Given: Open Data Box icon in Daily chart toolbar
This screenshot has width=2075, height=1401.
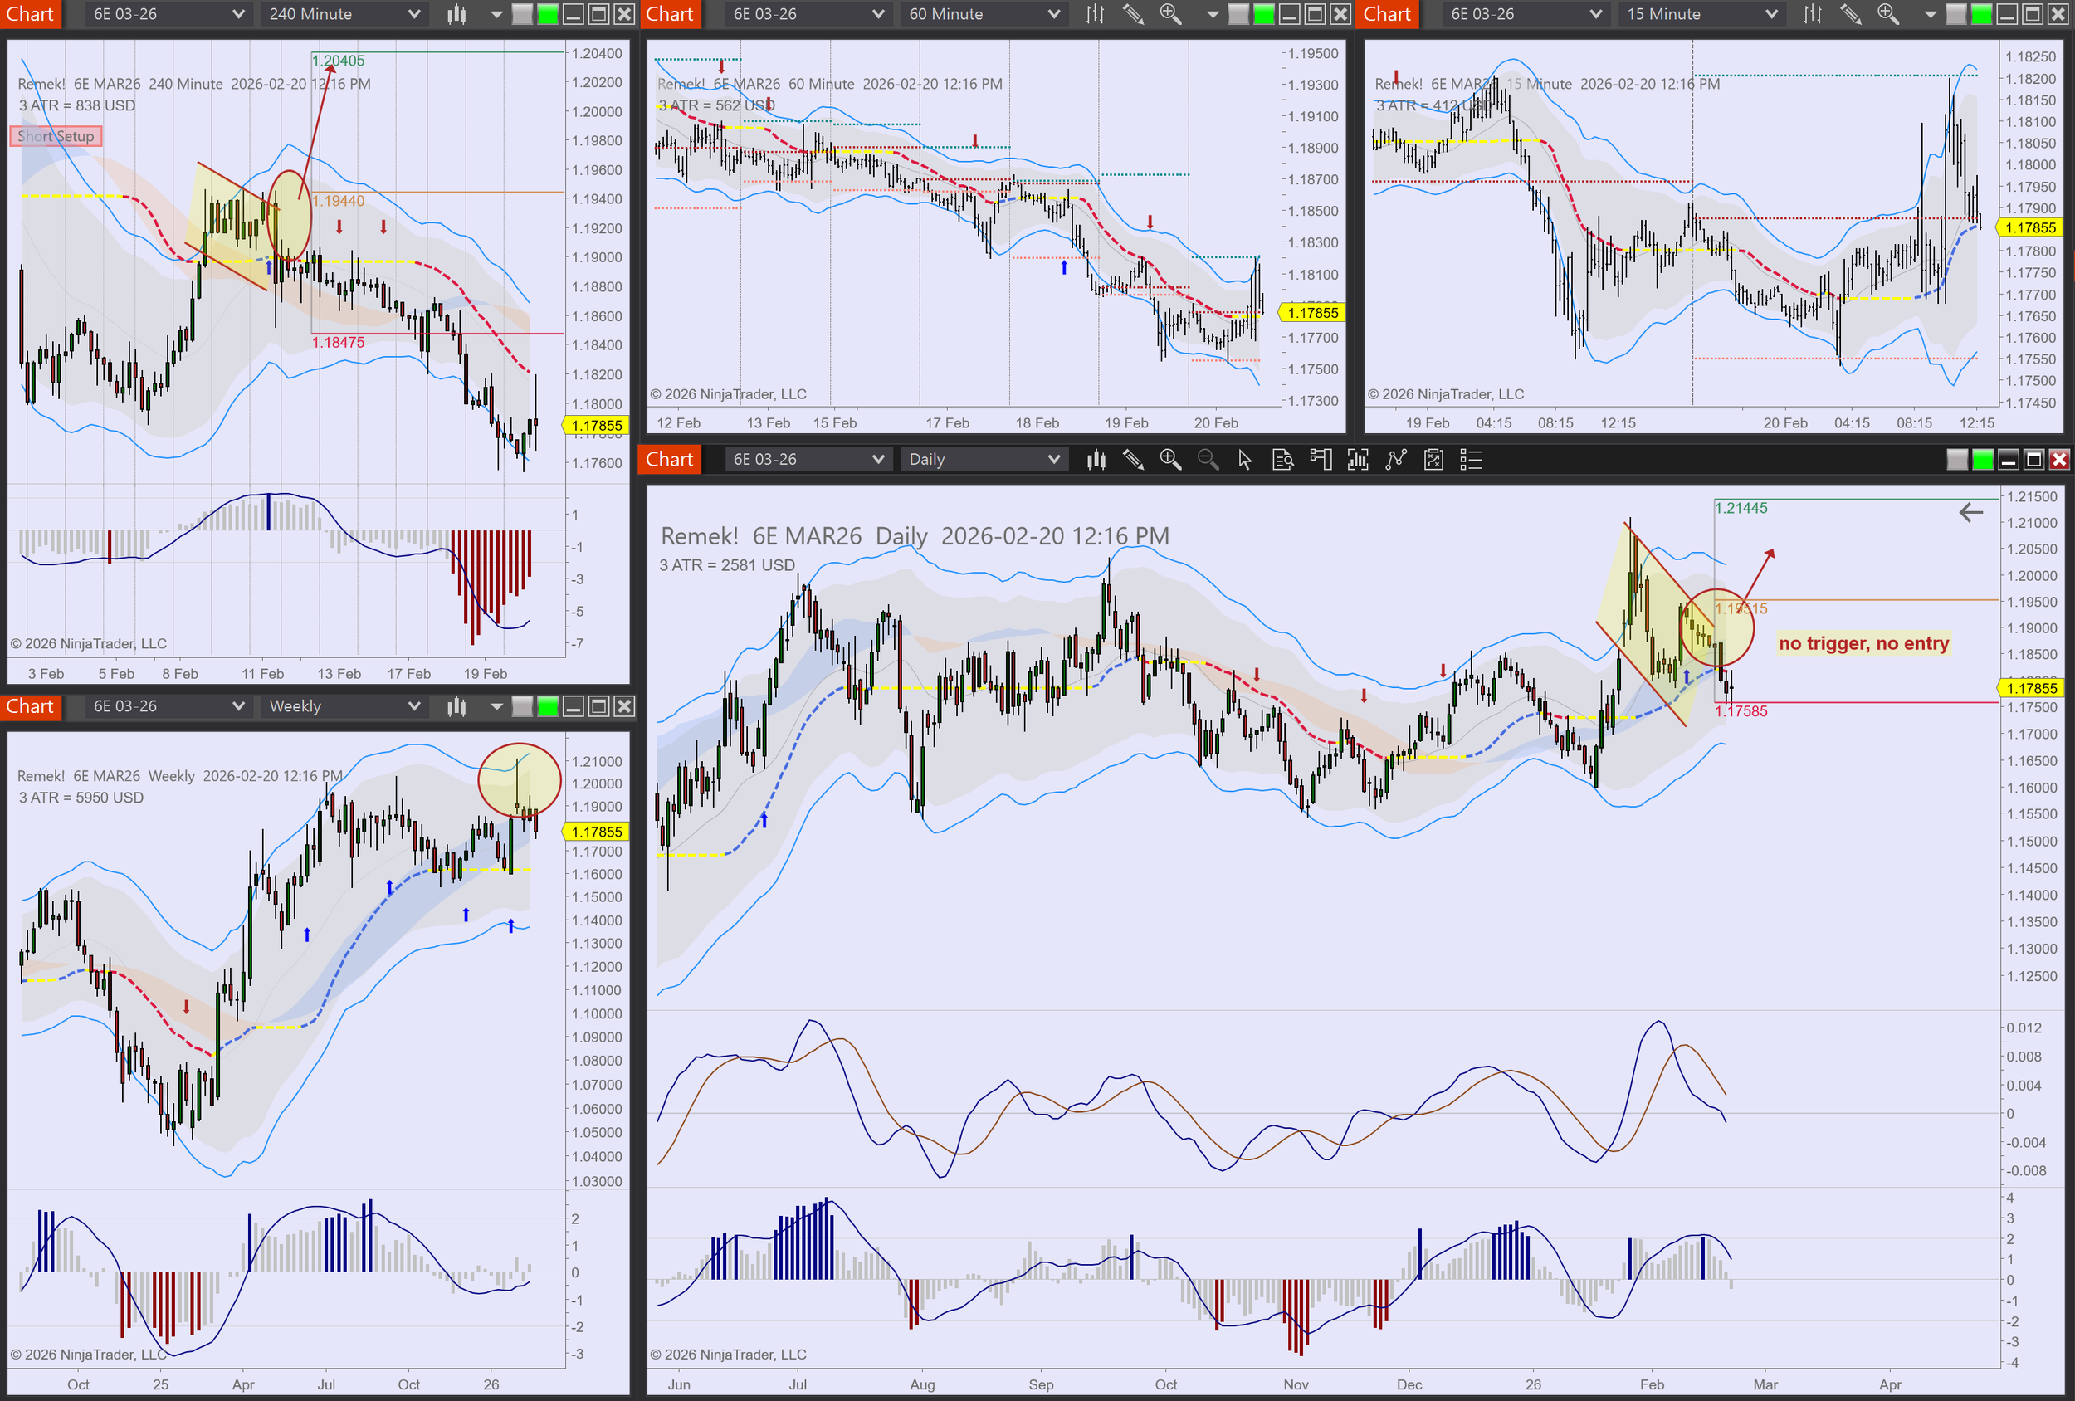Looking at the screenshot, I should coord(1282,460).
